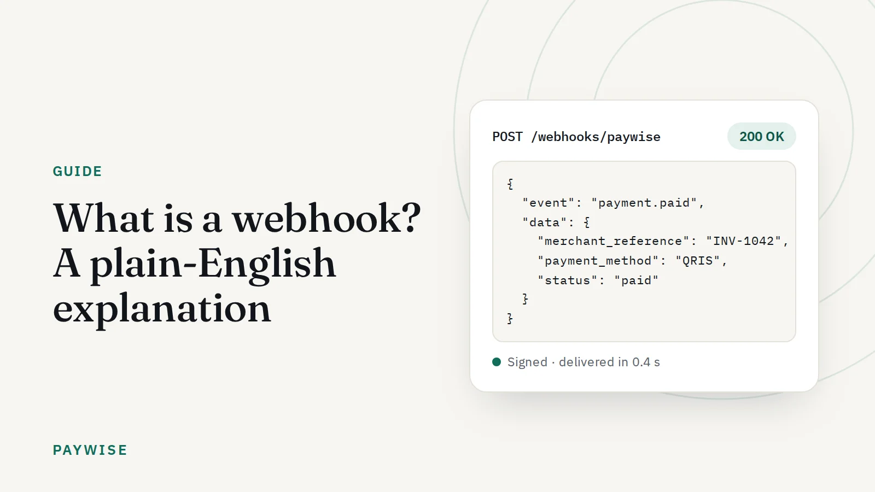875x492 pixels.
Task: Click the 200 OK status badge
Action: pos(761,136)
